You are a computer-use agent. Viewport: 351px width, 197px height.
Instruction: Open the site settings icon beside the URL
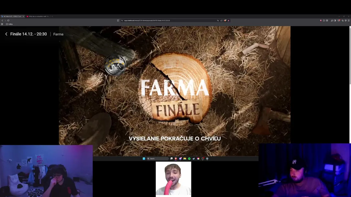coord(122,21)
